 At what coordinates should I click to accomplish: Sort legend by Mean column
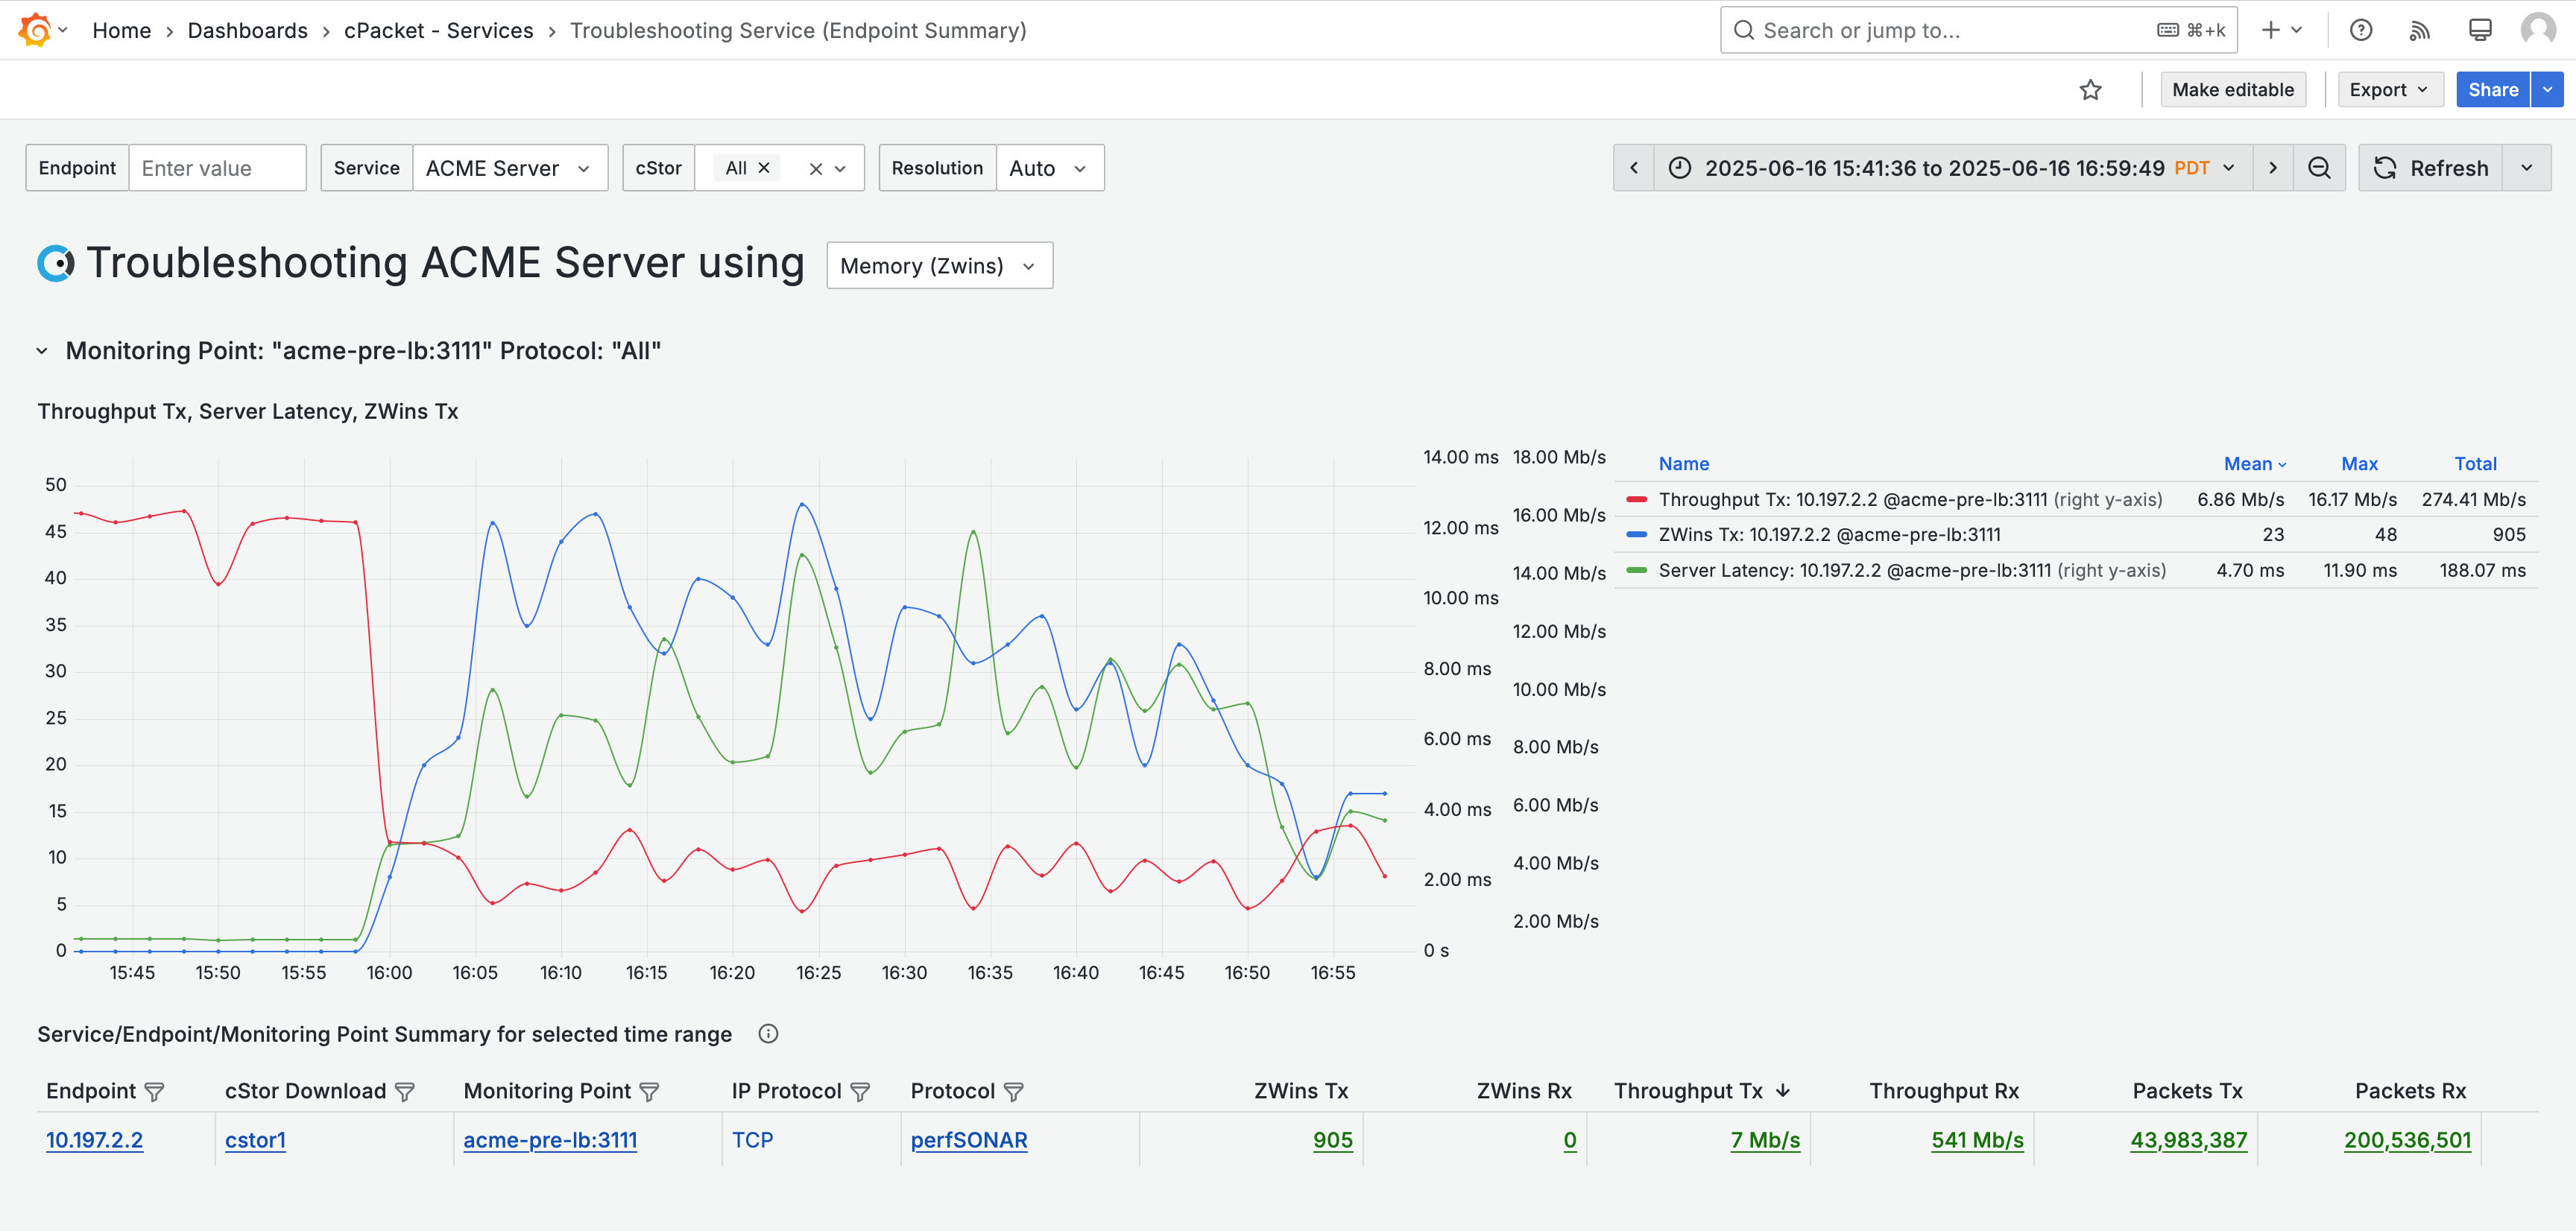pyautogui.click(x=2254, y=464)
